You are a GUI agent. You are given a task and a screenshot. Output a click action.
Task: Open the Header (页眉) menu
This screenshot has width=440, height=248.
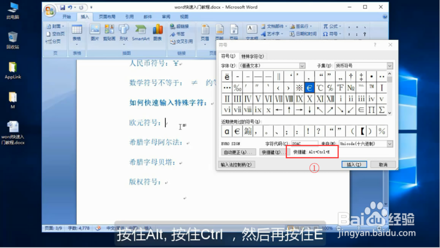tap(205, 34)
